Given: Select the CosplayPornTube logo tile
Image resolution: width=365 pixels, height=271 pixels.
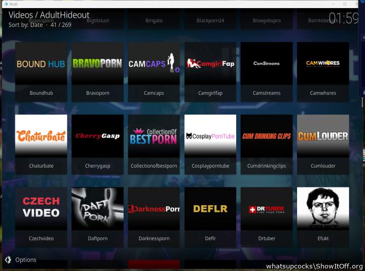Looking at the screenshot, I should pyautogui.click(x=210, y=136).
